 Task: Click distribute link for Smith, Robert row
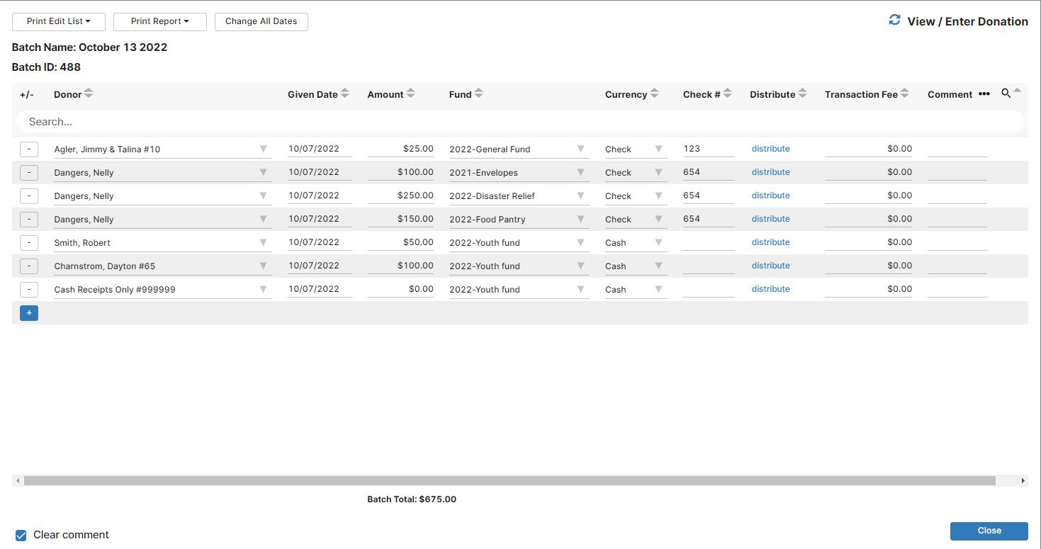pyautogui.click(x=770, y=242)
